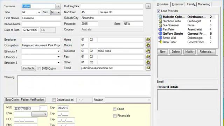Enable the SMS Opt-in checkbox
The width and height of the screenshot is (224, 126).
39,69
